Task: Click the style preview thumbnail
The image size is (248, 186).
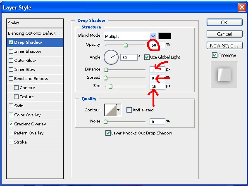Action: pos(224,75)
